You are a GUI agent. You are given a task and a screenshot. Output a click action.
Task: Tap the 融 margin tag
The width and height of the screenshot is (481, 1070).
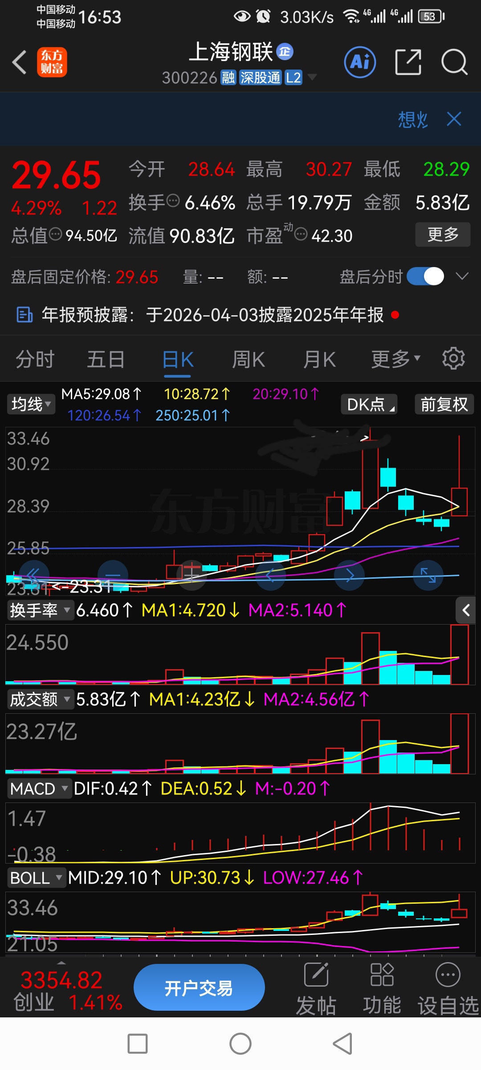[228, 78]
